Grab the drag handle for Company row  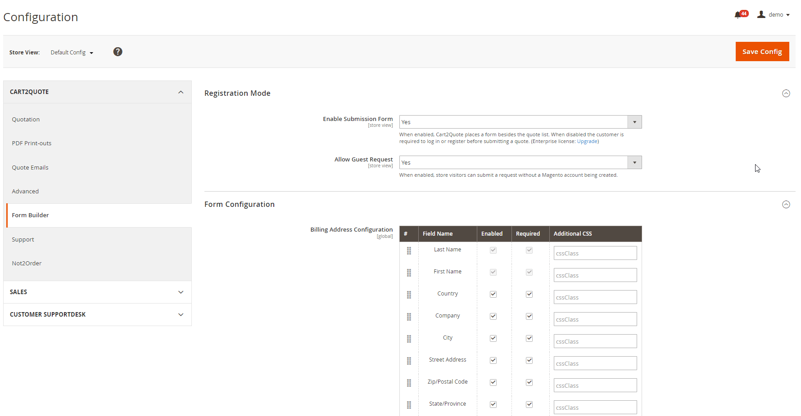[x=409, y=317]
